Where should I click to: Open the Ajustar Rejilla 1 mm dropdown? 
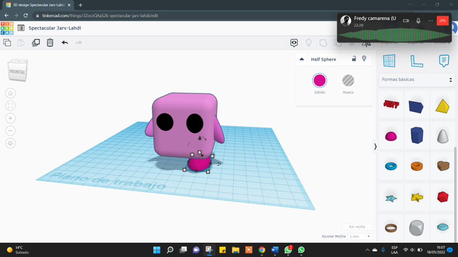pos(360,236)
